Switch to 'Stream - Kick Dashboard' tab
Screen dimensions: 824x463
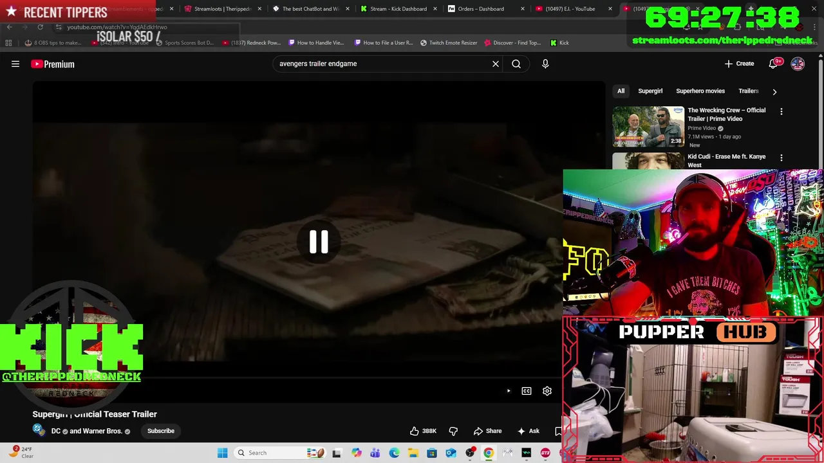point(394,9)
